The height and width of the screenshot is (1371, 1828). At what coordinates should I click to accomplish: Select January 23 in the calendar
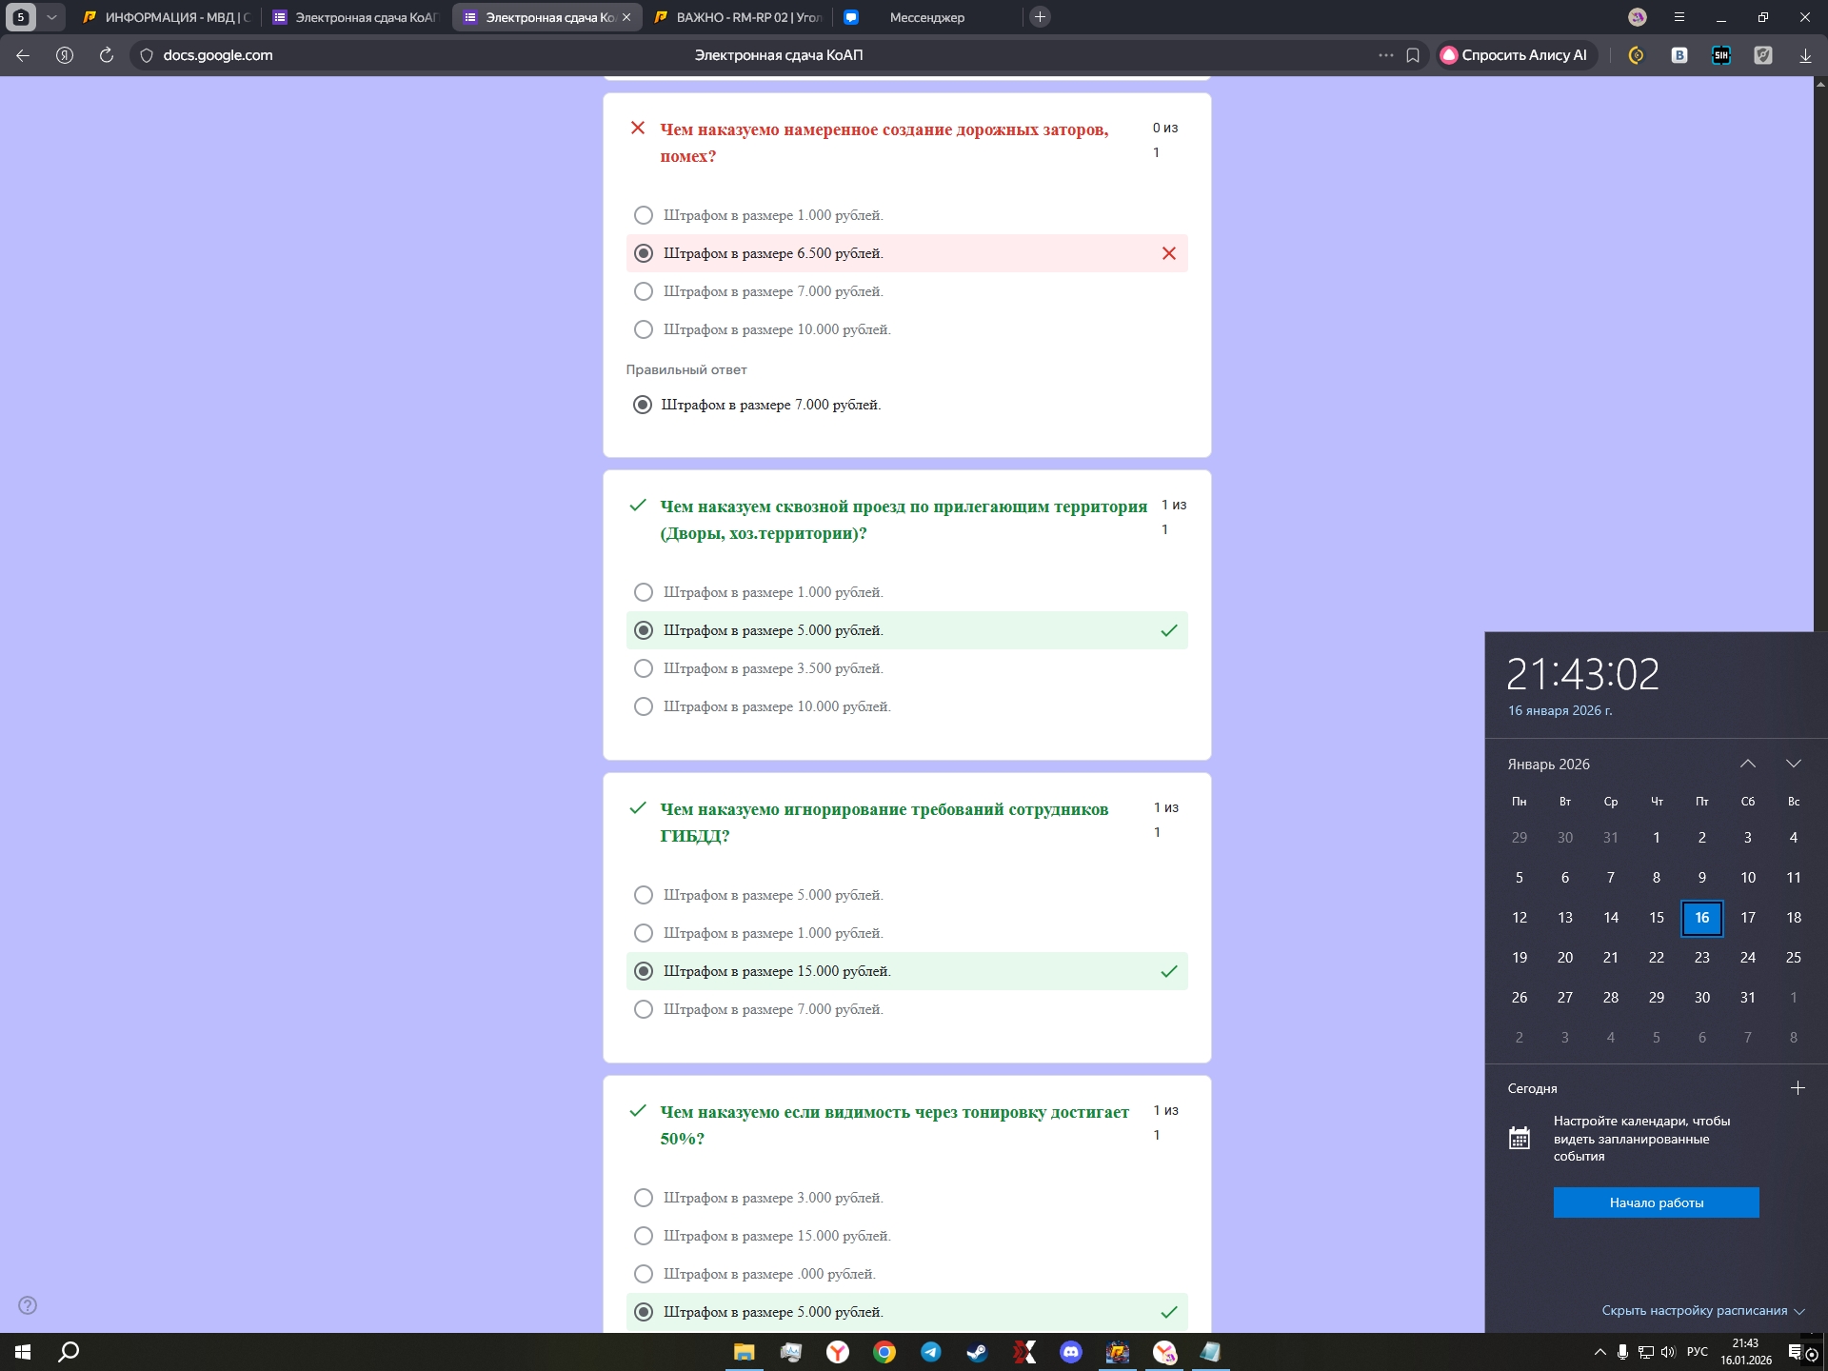[x=1701, y=958]
